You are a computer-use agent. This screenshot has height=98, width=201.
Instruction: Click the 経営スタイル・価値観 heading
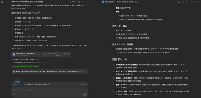[x=123, y=44]
